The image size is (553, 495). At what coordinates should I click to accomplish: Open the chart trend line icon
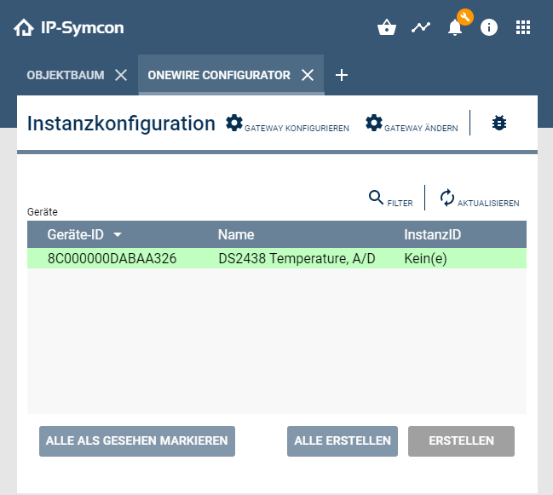[421, 27]
